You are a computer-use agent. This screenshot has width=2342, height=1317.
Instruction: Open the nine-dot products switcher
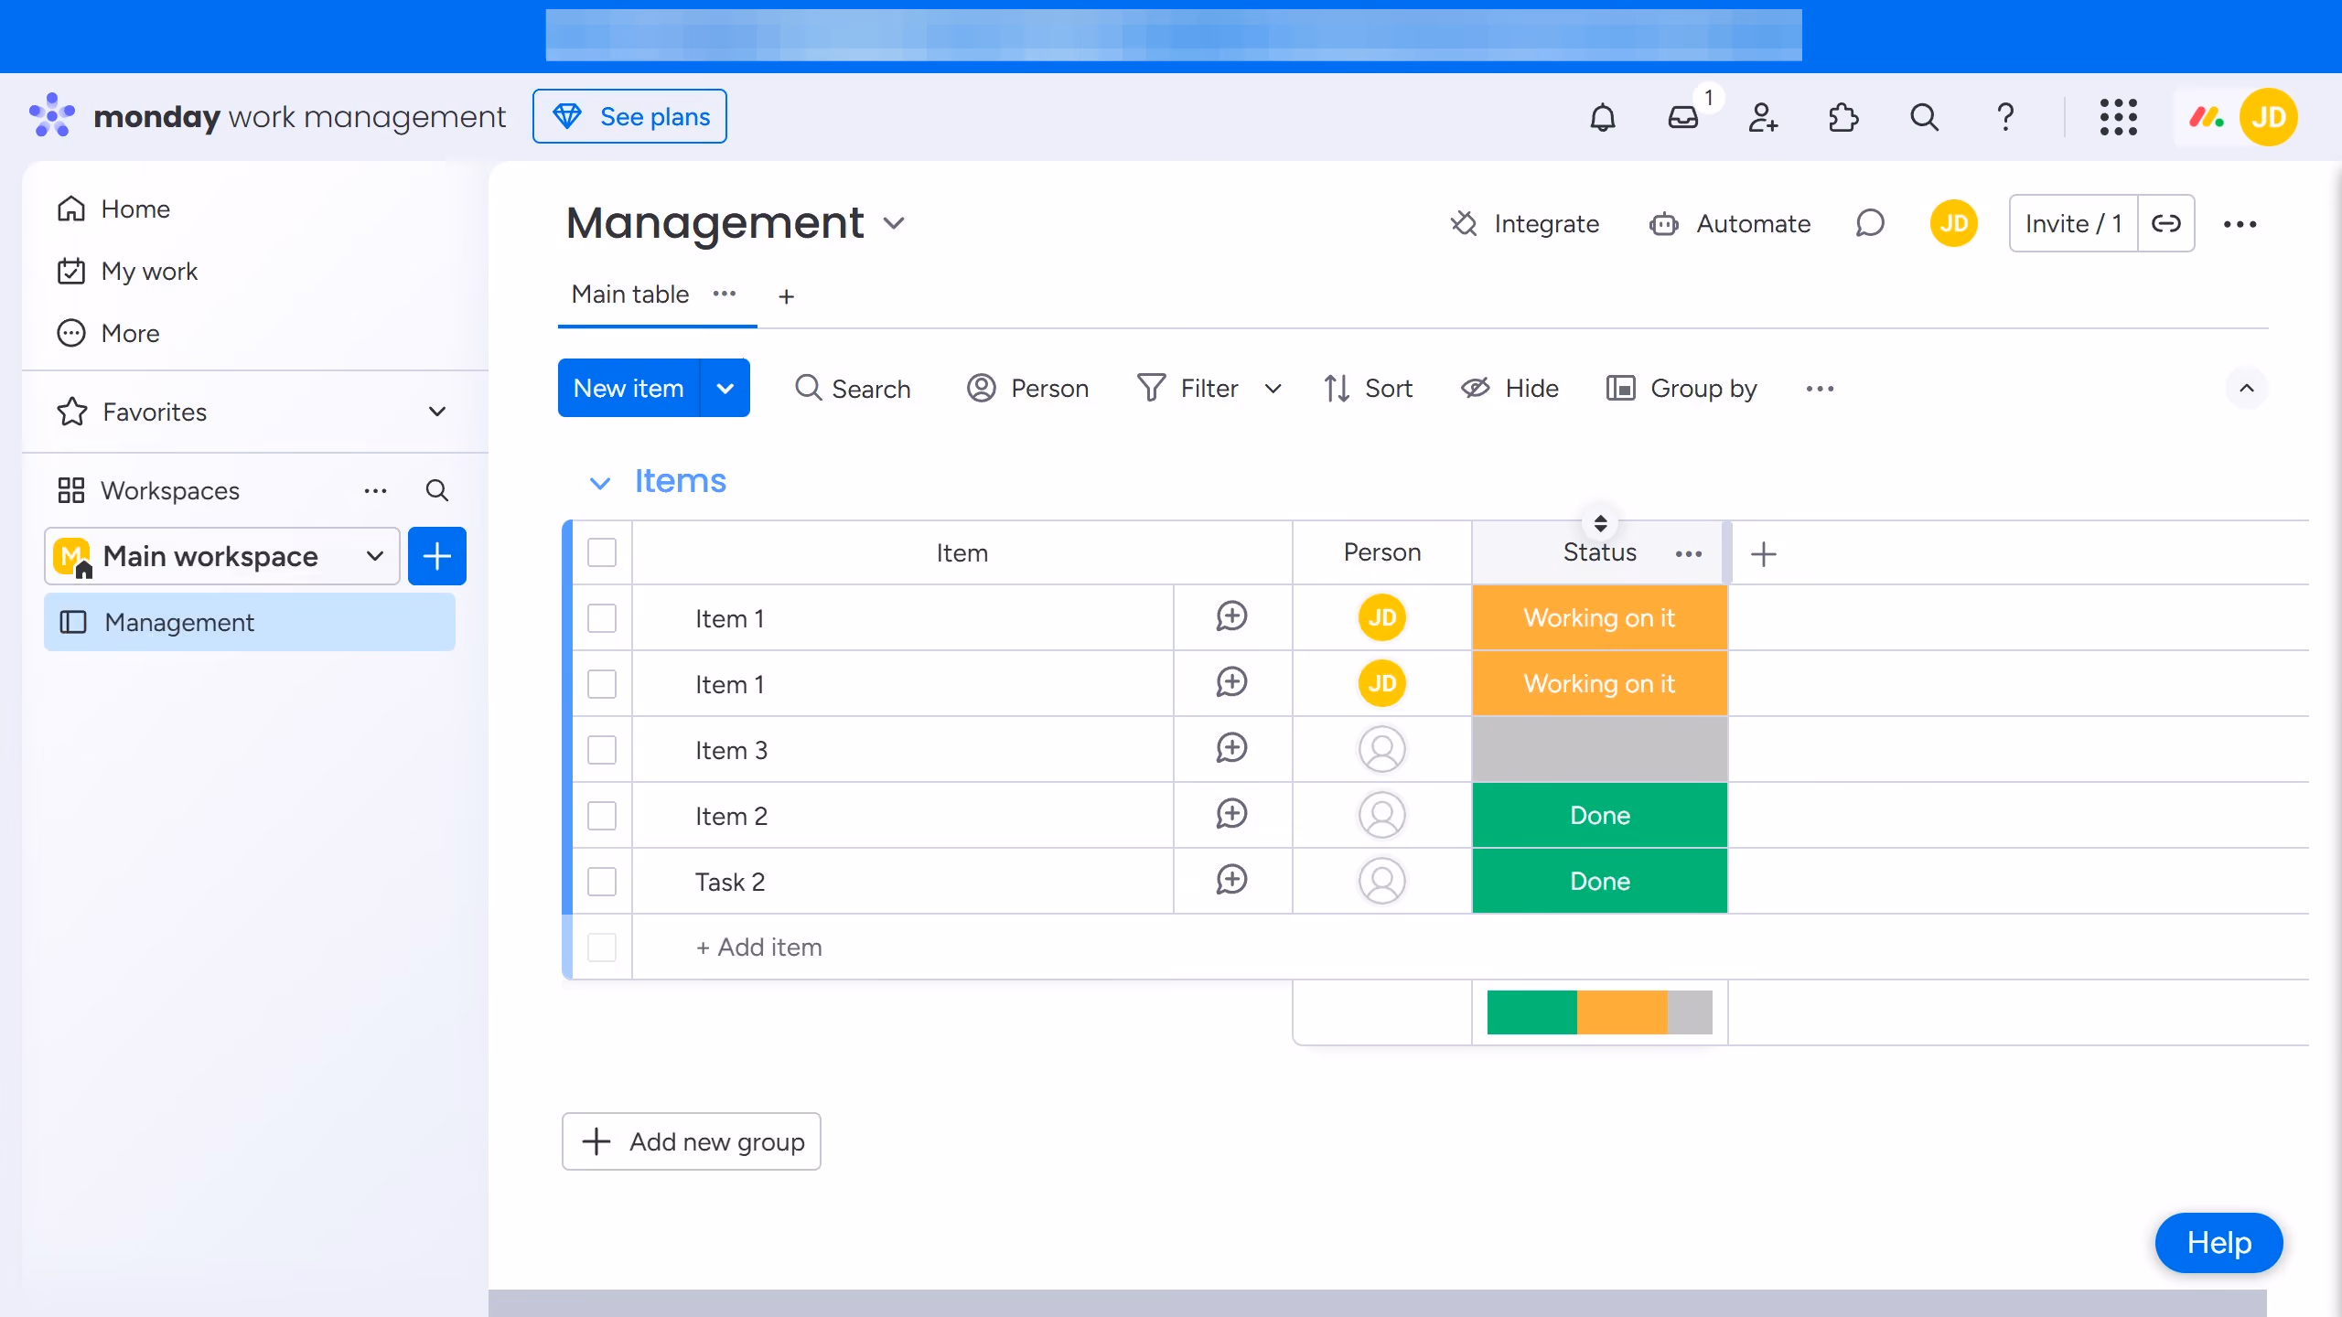click(x=2118, y=117)
